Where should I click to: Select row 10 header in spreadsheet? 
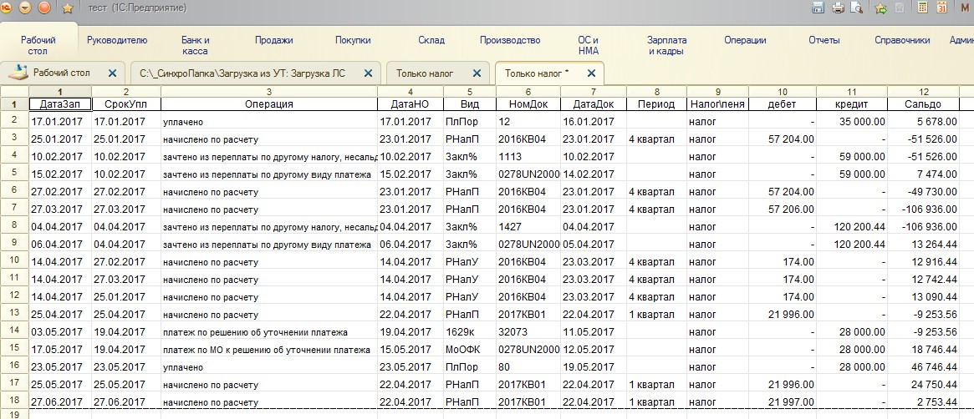[14, 261]
